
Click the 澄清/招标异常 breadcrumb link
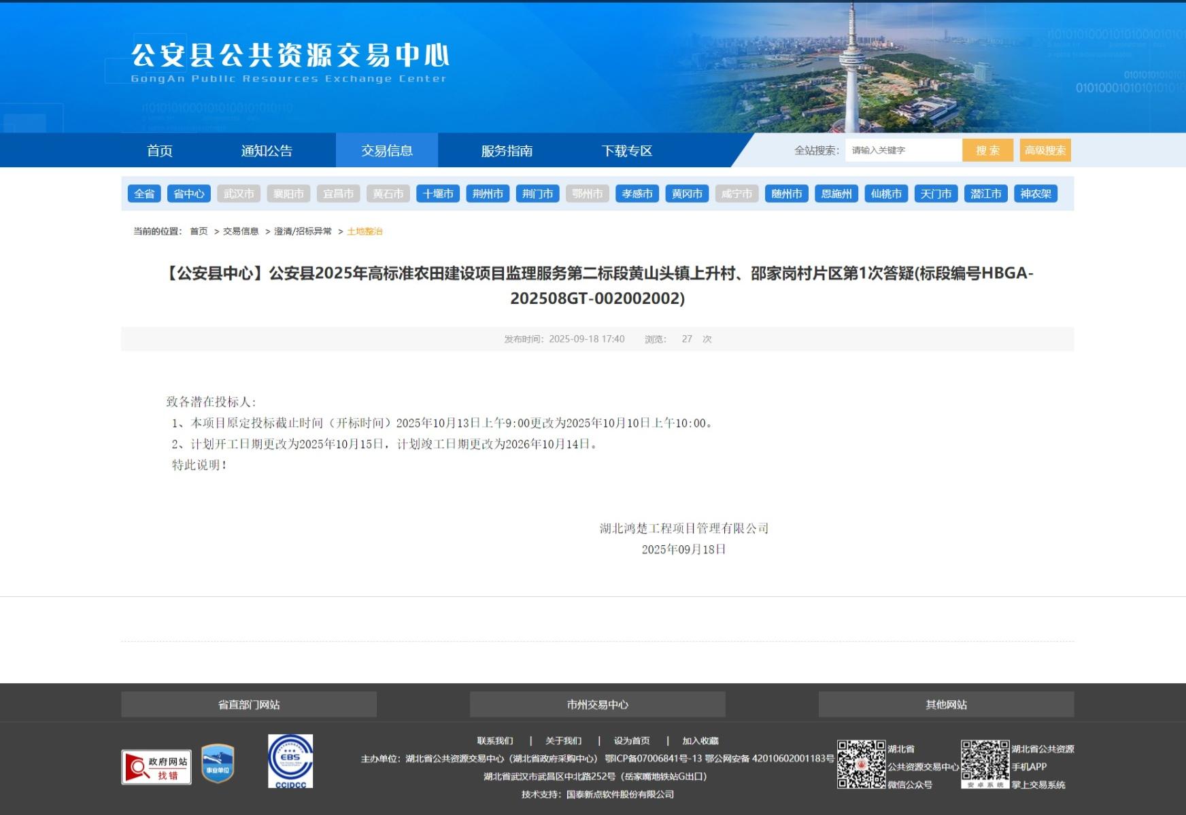[303, 232]
